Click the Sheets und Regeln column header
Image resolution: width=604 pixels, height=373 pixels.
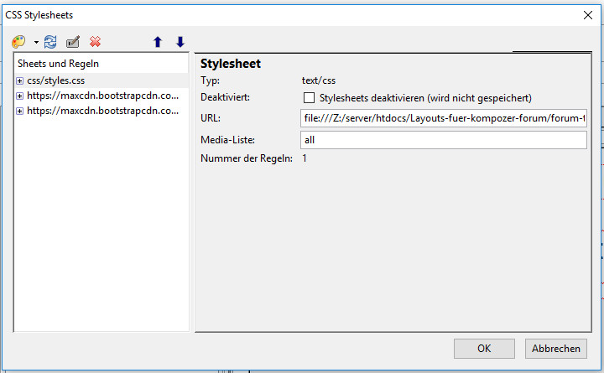pos(102,64)
